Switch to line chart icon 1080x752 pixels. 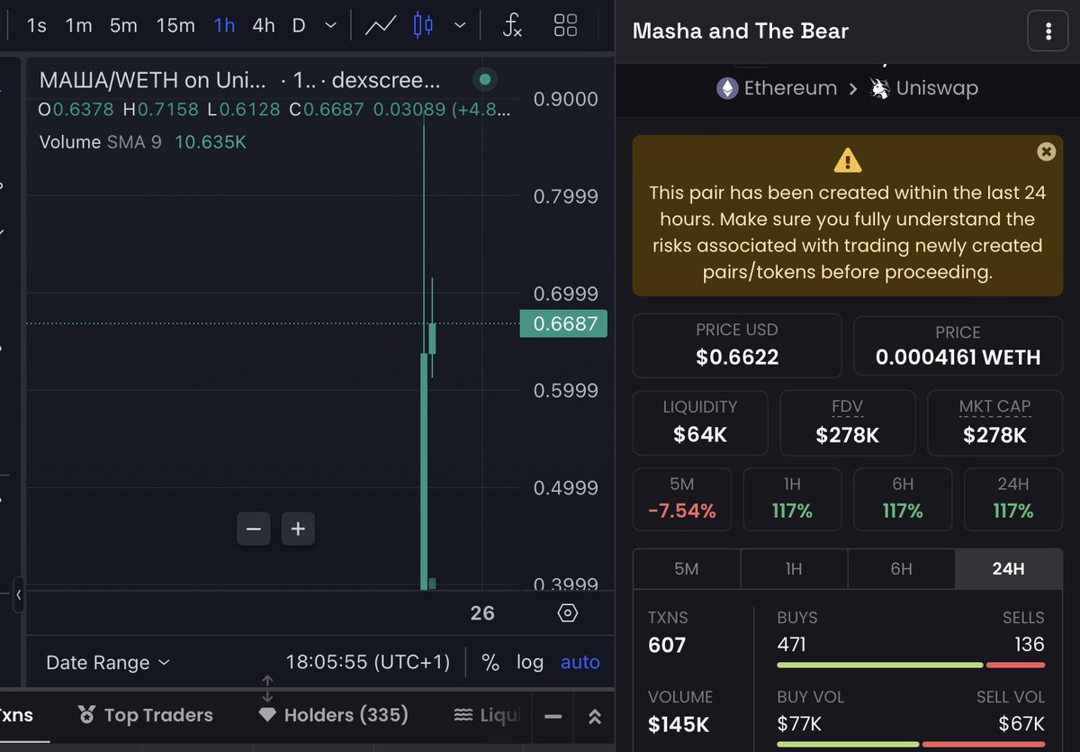[x=381, y=25]
